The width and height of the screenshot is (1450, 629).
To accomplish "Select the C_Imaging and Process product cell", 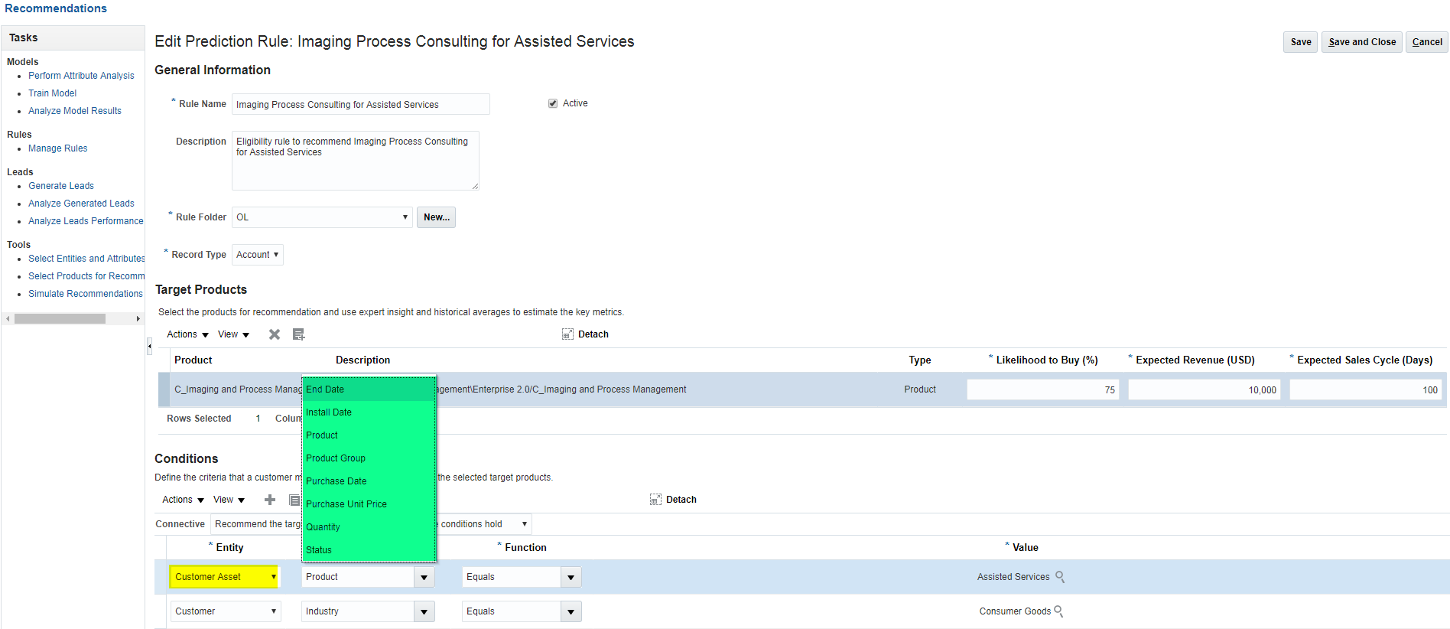I will (x=238, y=389).
